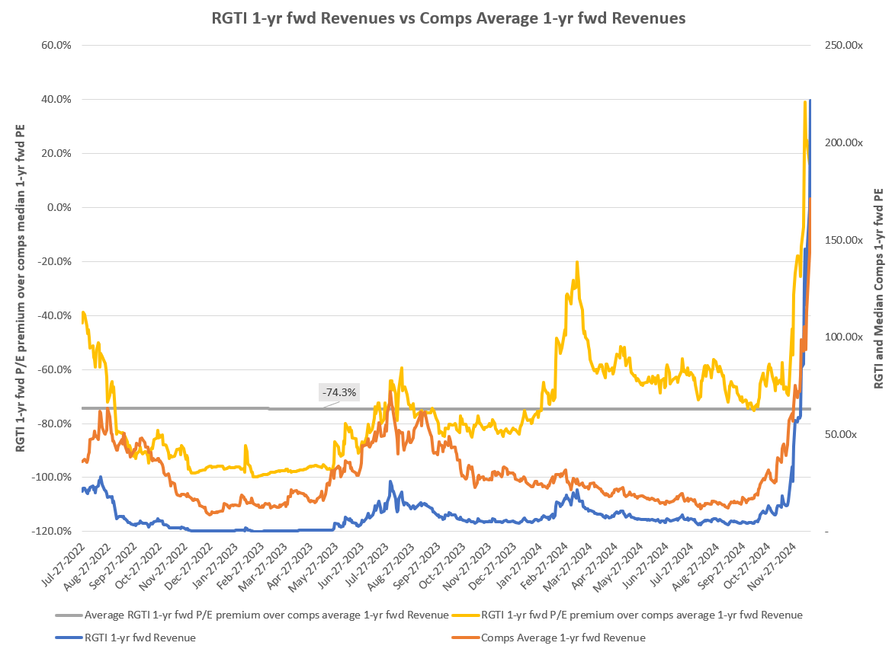
Task: Click the -60.0% left axis label
Action: [x=55, y=369]
